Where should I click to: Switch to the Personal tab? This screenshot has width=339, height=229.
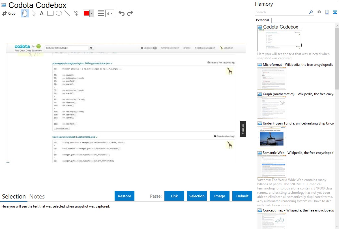[x=263, y=20]
